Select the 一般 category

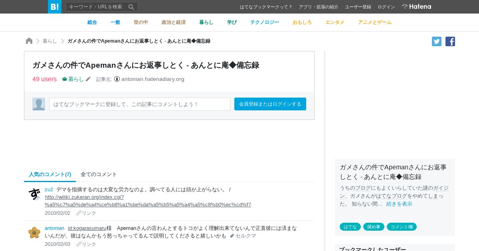coord(115,22)
